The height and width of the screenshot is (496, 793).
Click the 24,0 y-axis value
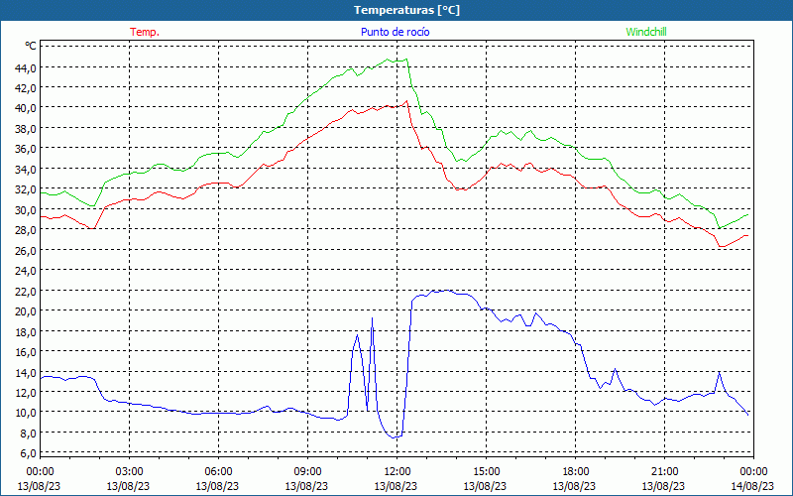tap(26, 271)
